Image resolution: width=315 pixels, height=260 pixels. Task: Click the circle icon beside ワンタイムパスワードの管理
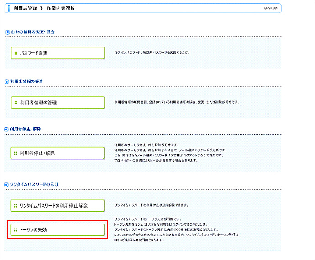point(7,184)
